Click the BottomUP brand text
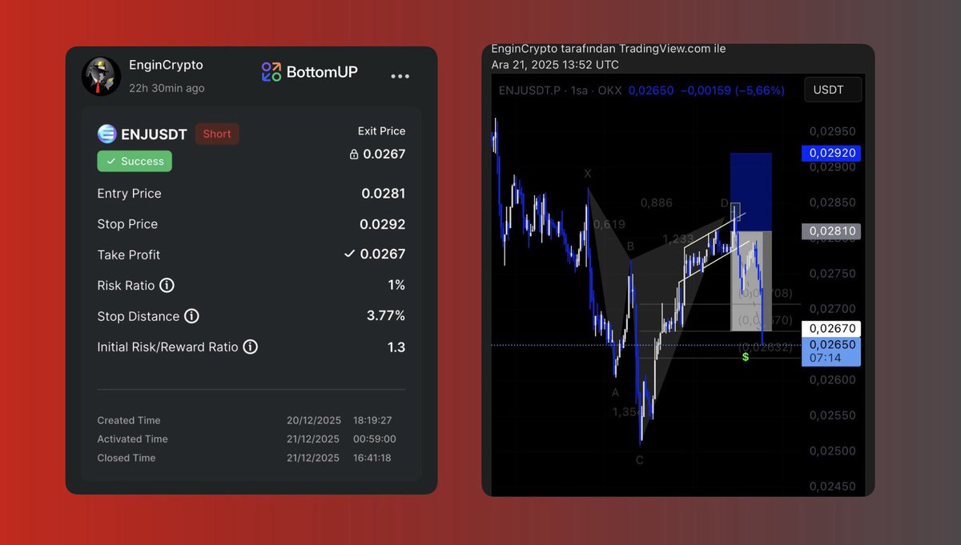The height and width of the screenshot is (545, 961). point(322,72)
